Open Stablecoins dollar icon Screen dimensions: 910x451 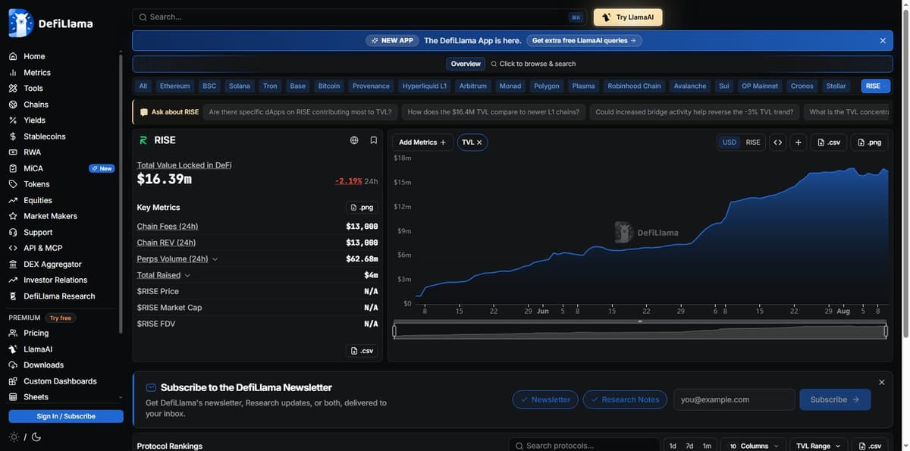(x=13, y=136)
